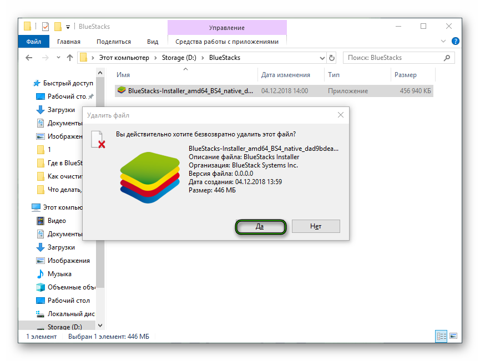
Task: Open Локальный диск in sidebar
Action: tap(70, 314)
